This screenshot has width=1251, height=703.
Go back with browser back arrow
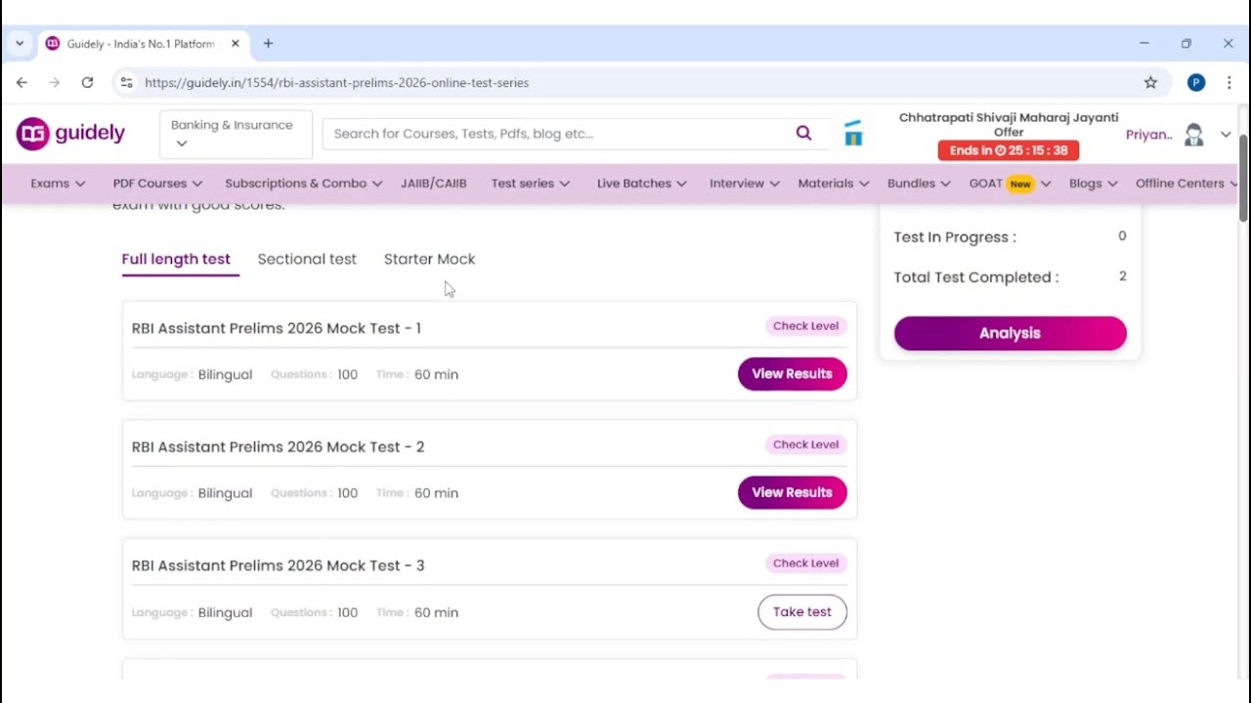(x=22, y=83)
